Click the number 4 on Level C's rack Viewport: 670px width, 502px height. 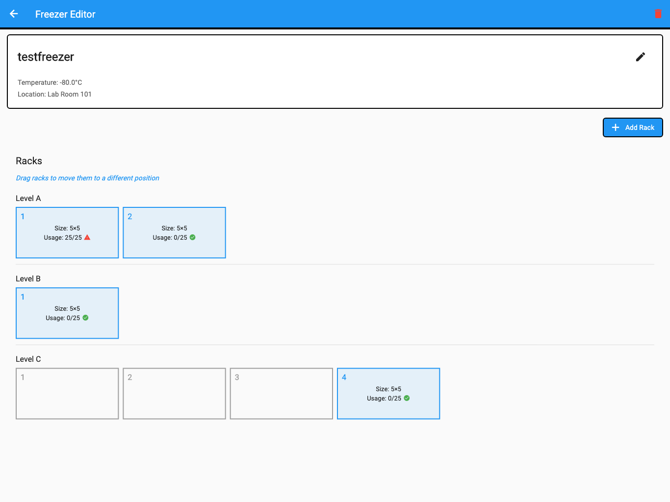(x=344, y=377)
